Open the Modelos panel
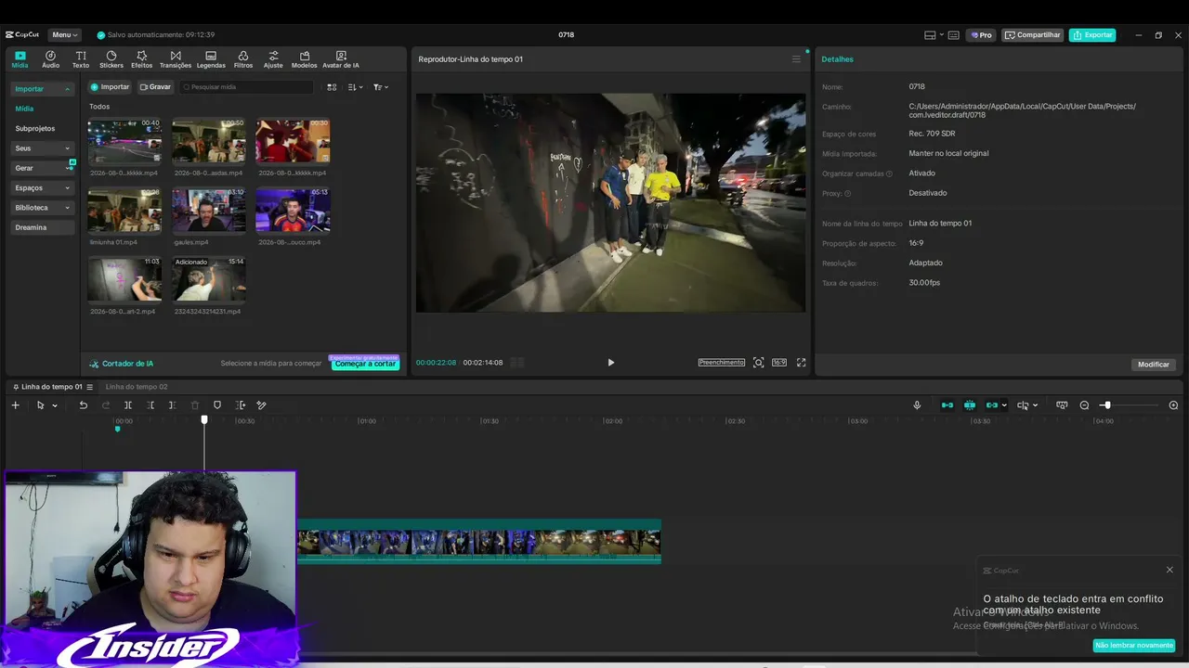Viewport: 1189px width, 668px height. click(304, 59)
